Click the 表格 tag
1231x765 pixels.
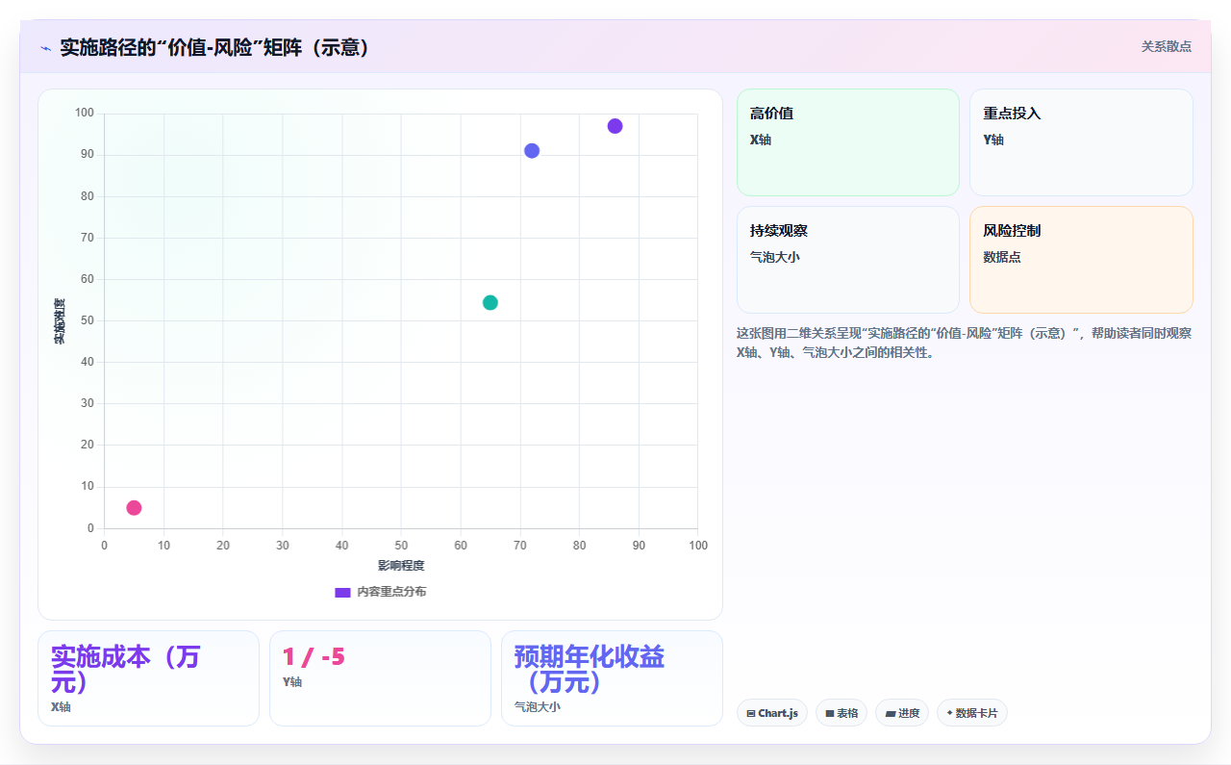pyautogui.click(x=842, y=713)
